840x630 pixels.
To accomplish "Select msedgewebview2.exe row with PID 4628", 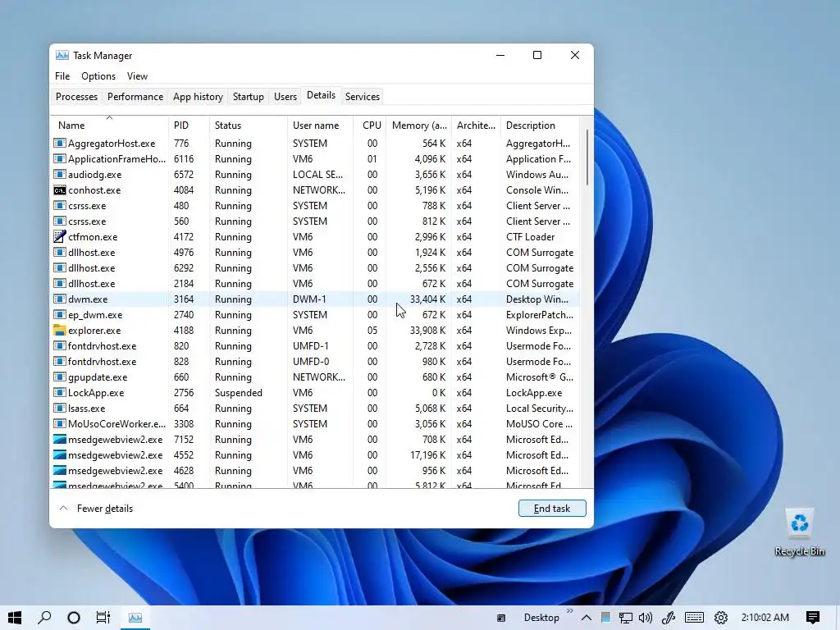I will (316, 470).
